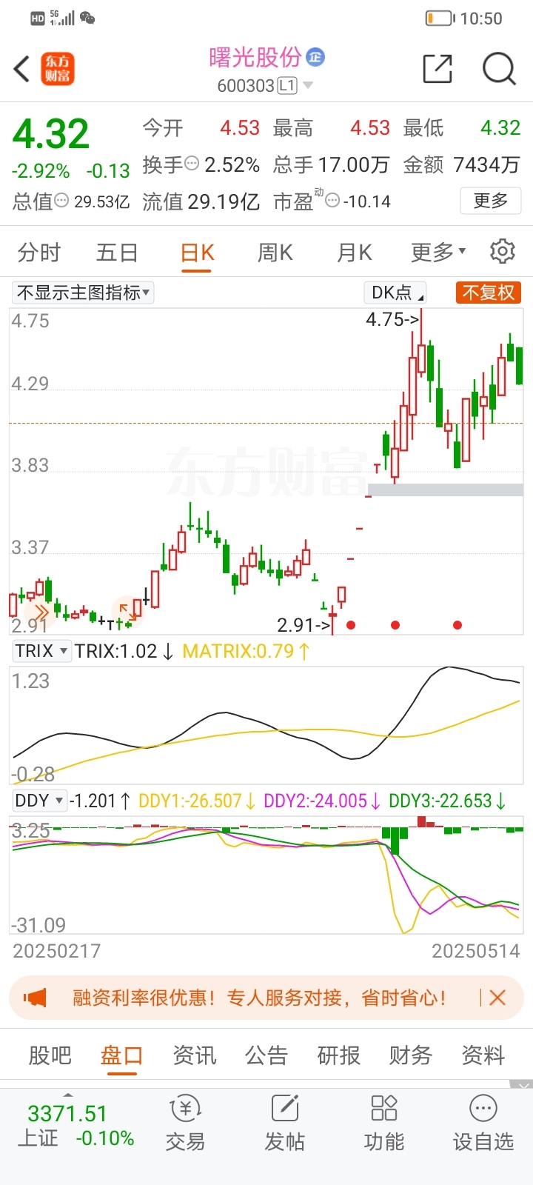533x1185 pixels.
Task: Tap the MATRIX:0.79 value label
Action: [x=246, y=651]
